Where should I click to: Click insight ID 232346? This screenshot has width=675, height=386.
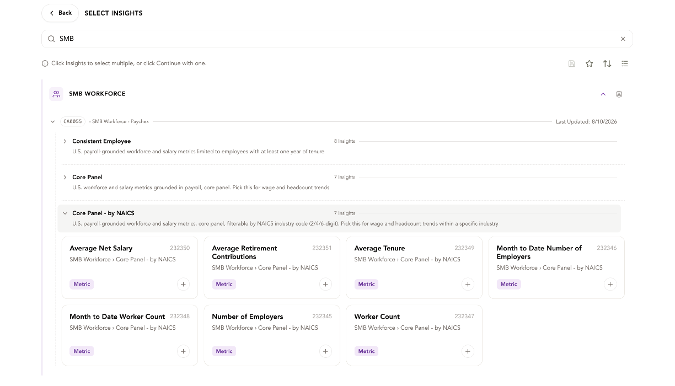click(x=607, y=248)
